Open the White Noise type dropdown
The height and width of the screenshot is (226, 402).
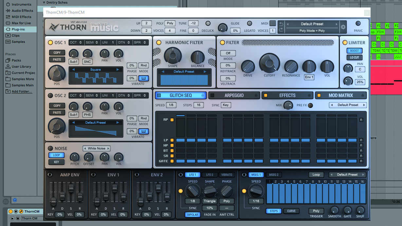coord(97,148)
